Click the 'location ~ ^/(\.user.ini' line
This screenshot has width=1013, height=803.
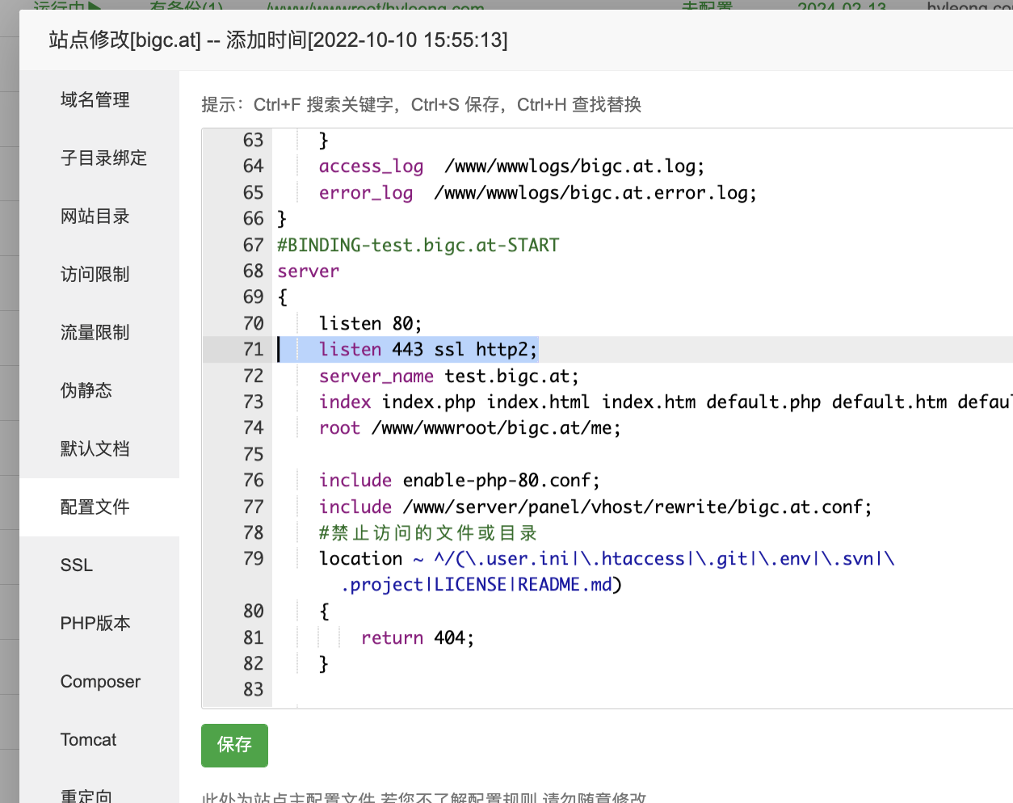point(607,558)
